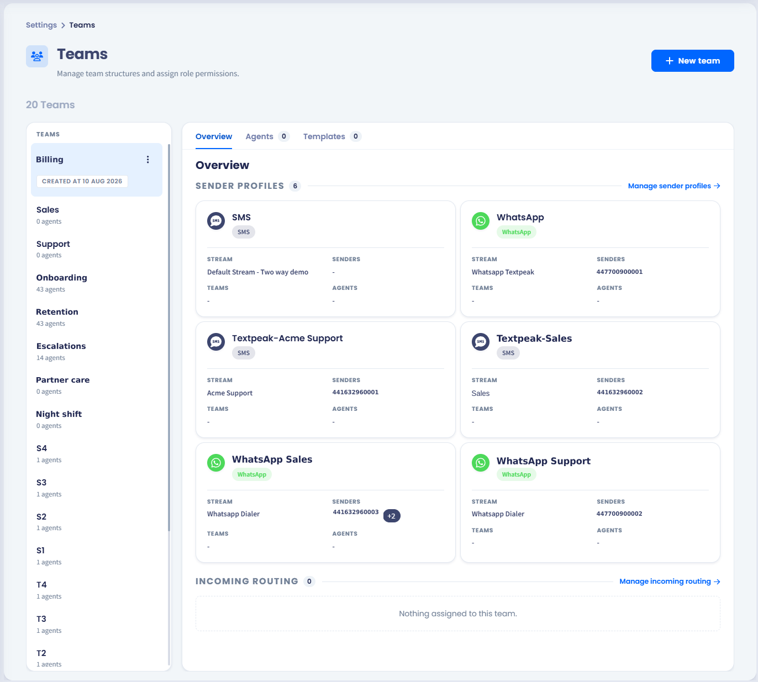Click Textpeak-Acme Support card title

287,339
